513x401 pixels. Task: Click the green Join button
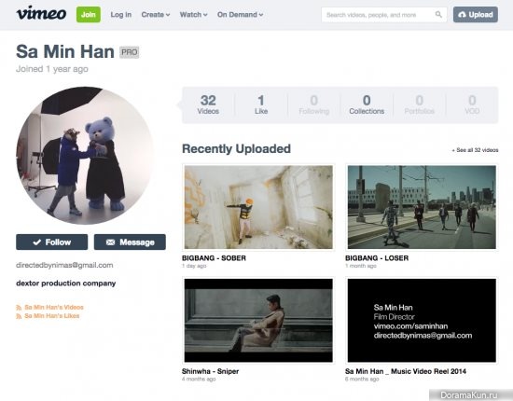tap(89, 15)
